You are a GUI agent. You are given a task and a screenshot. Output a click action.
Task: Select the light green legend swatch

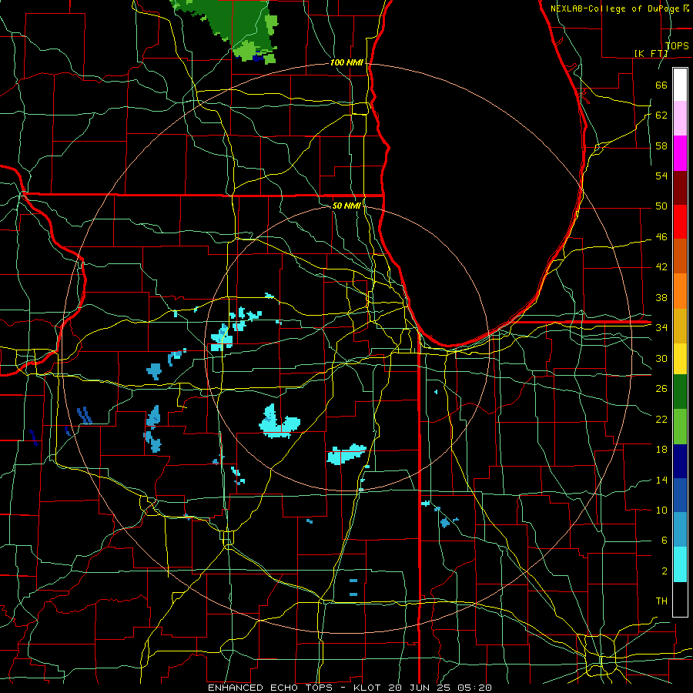coord(680,427)
